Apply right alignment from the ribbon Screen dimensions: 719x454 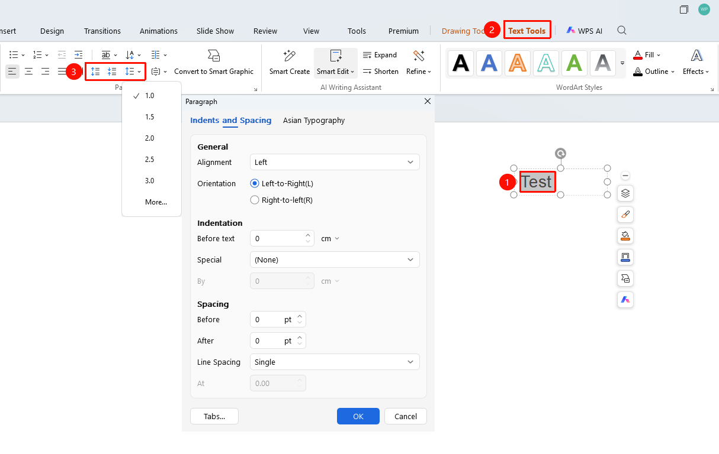pos(45,72)
